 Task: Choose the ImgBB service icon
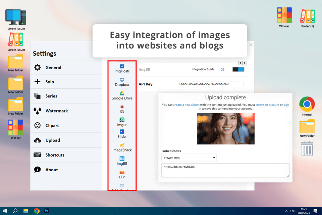[122, 159]
